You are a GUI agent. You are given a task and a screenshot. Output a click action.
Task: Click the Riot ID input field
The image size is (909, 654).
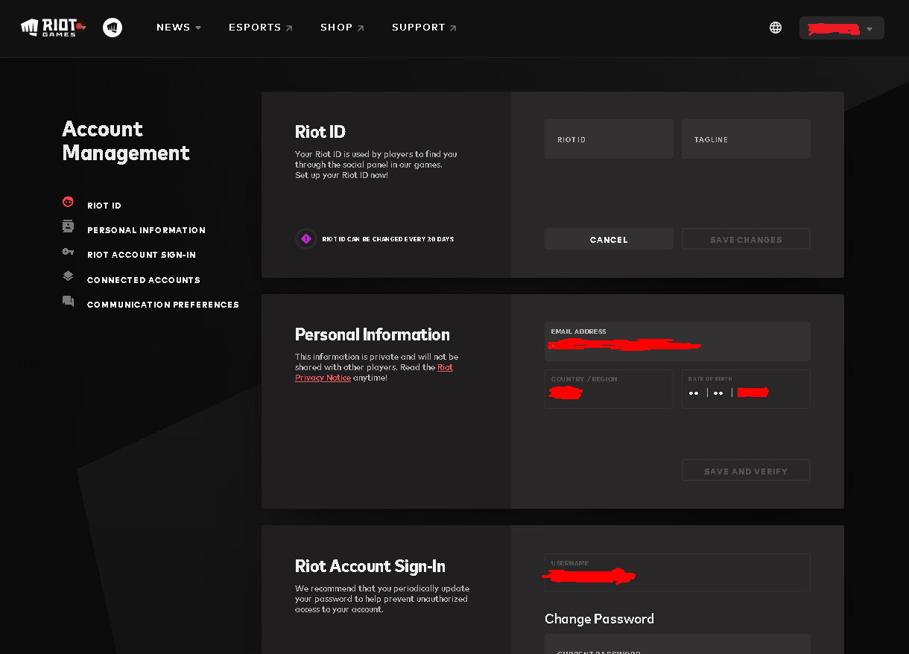609,139
